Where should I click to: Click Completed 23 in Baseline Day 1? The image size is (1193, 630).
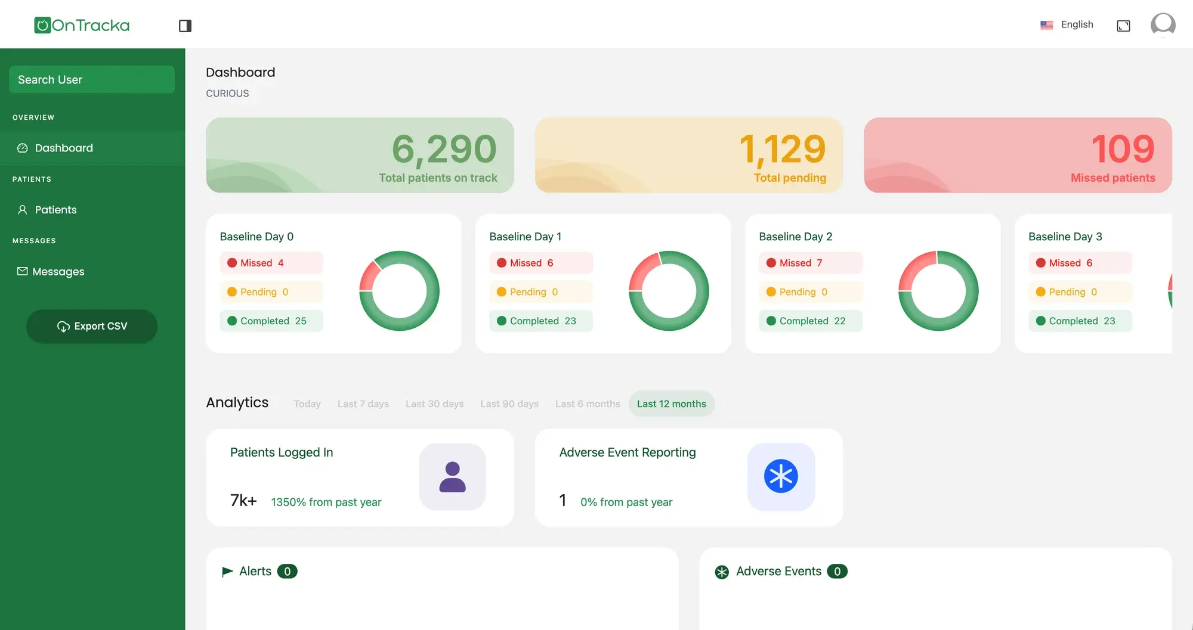541,321
